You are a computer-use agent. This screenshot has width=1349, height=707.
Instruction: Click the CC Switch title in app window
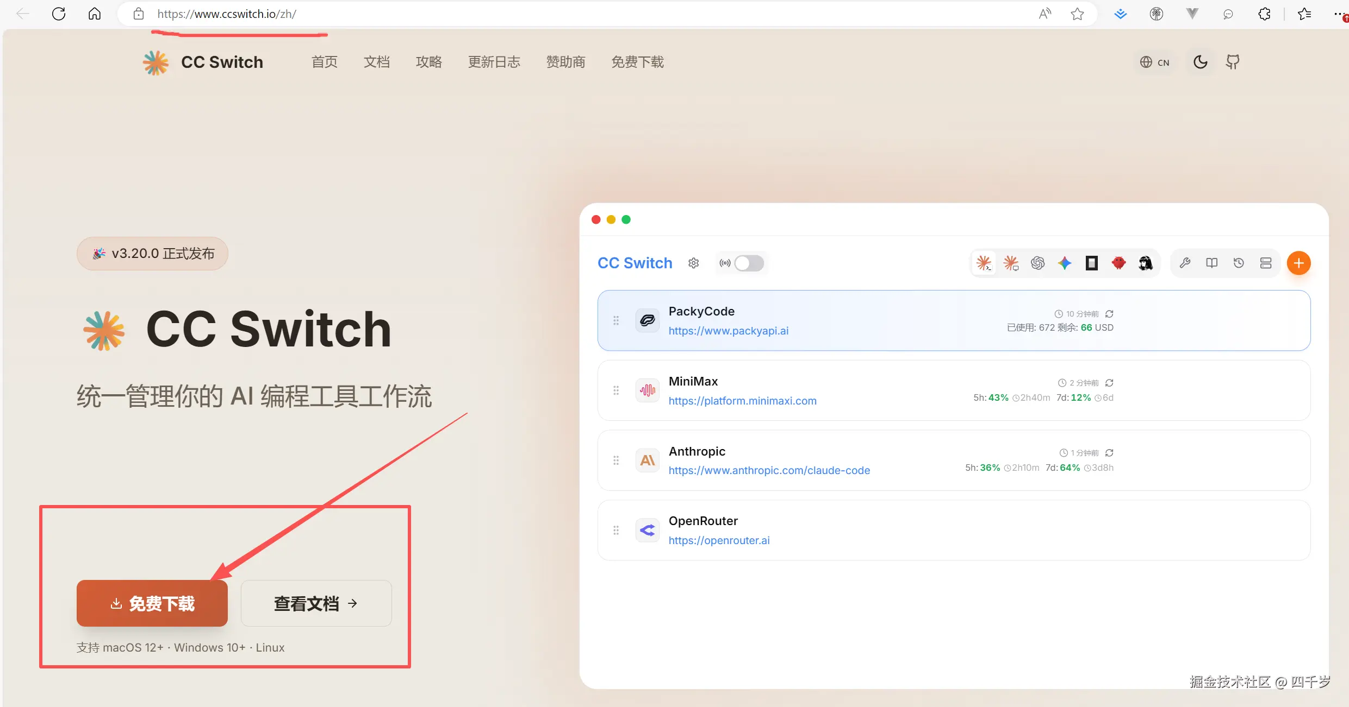tap(635, 263)
